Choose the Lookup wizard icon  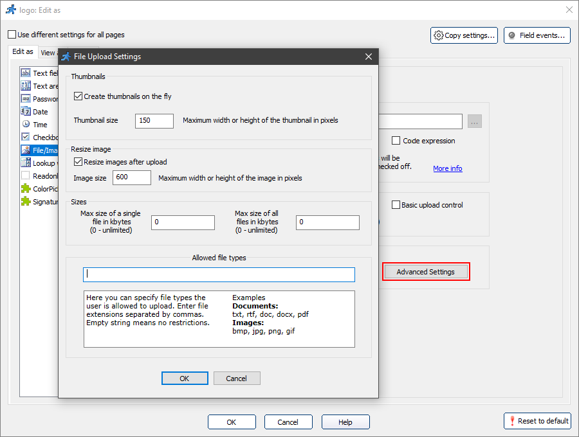[26, 163]
